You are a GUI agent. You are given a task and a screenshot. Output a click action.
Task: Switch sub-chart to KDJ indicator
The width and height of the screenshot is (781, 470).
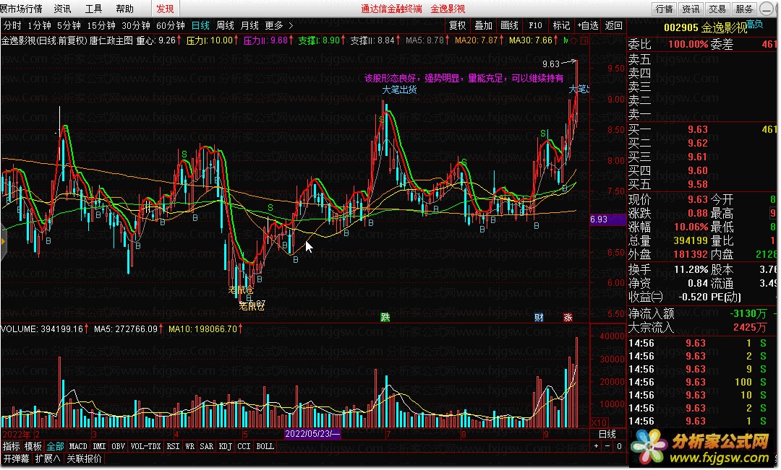[225, 447]
